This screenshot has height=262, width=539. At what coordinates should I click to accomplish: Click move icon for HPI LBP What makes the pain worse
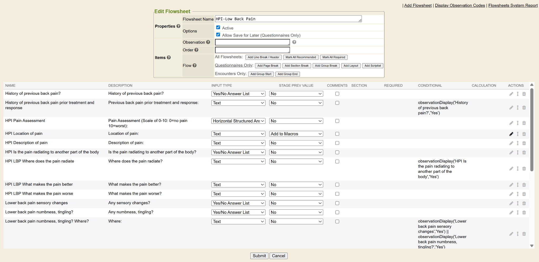(x=518, y=194)
